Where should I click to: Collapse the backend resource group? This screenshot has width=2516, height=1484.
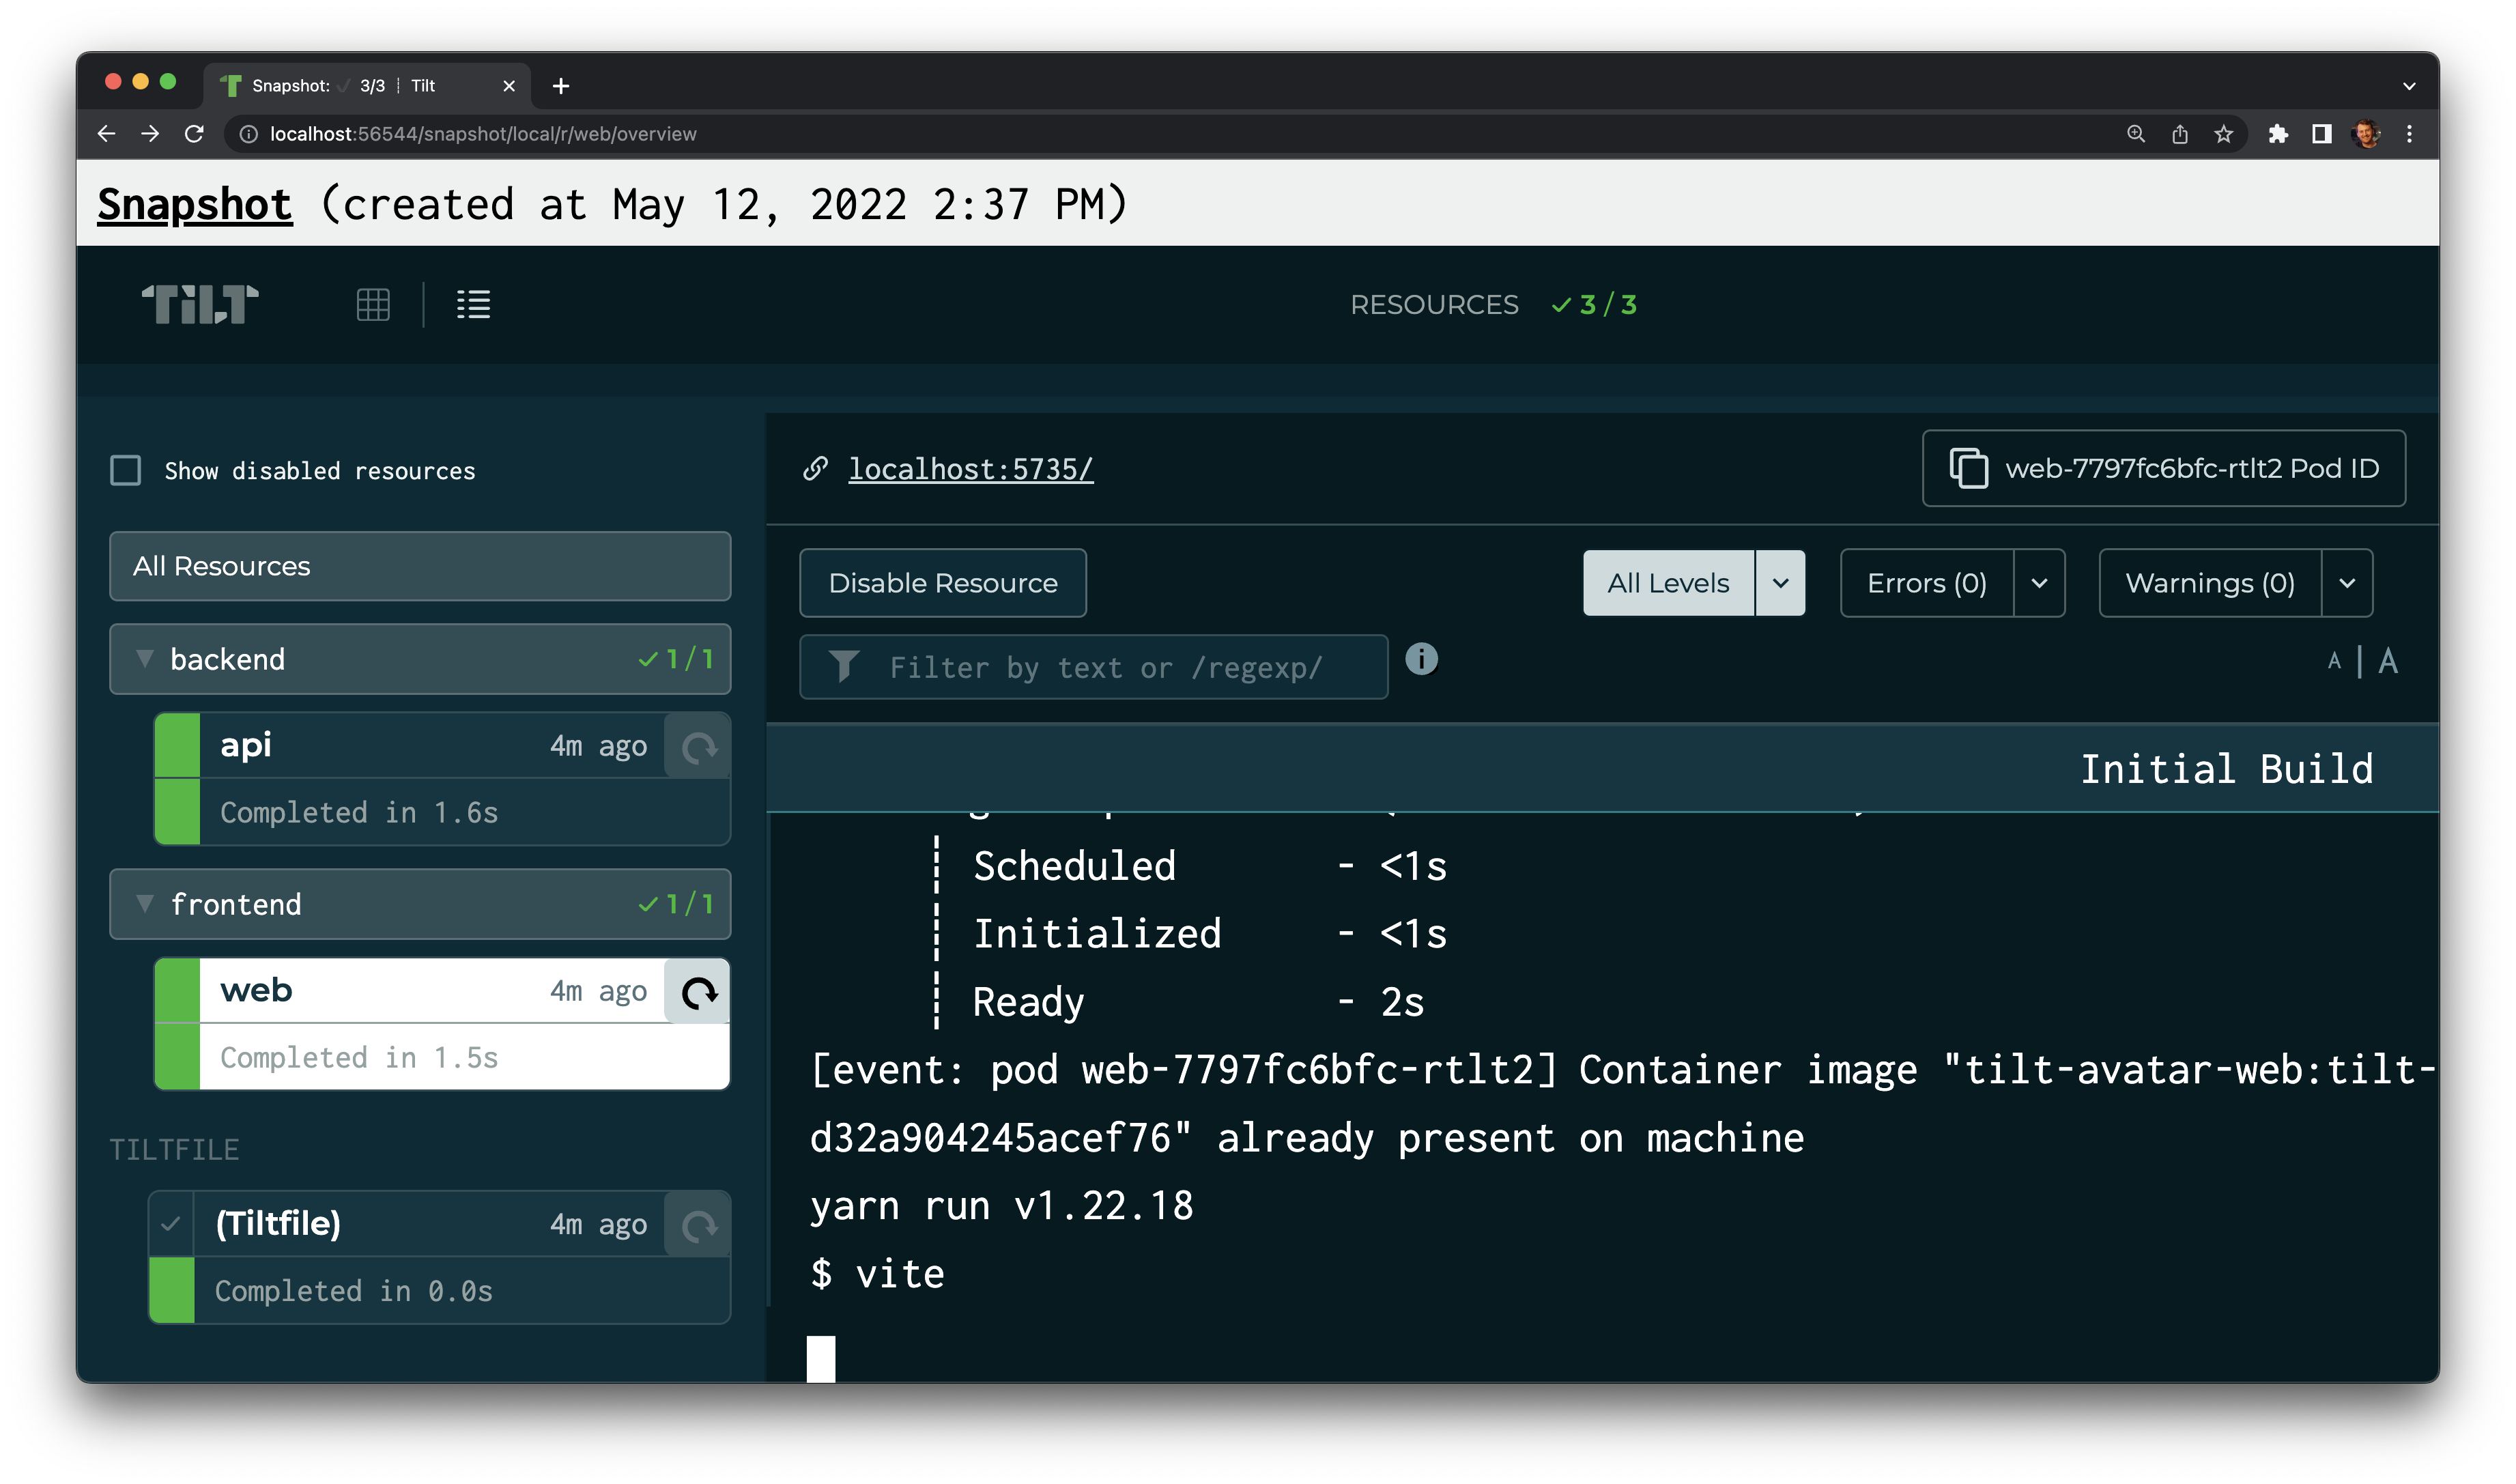click(x=146, y=659)
